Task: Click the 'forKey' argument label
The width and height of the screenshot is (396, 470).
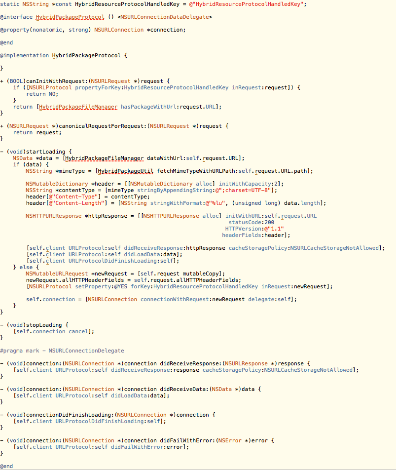Action: (141, 287)
